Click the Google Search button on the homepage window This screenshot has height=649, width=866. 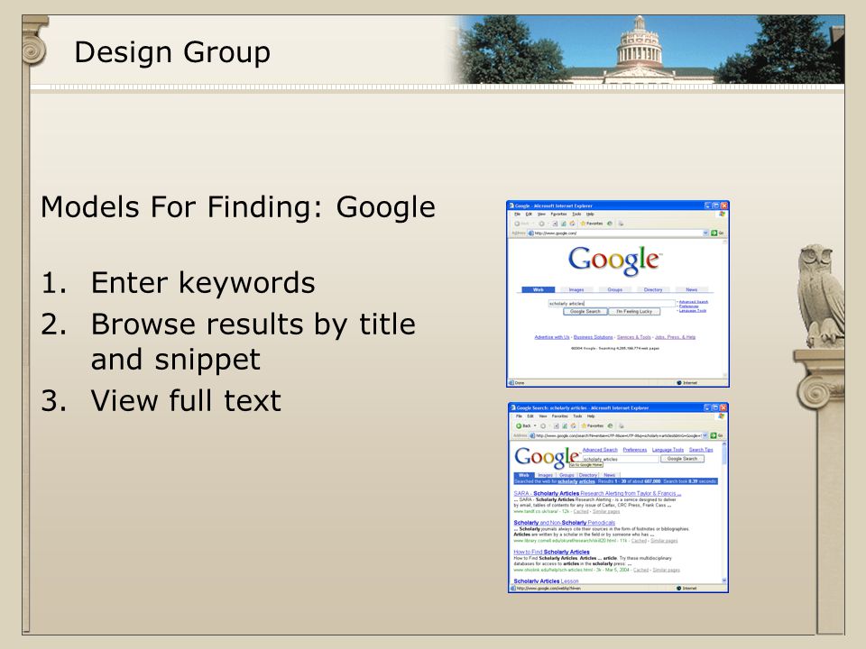coord(585,311)
